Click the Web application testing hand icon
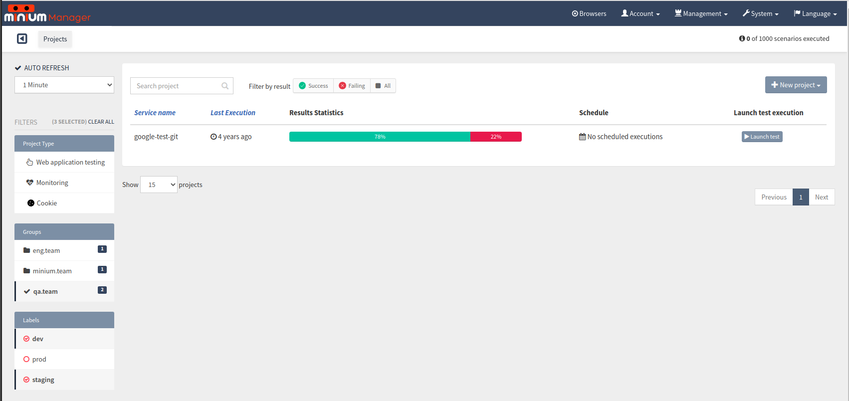Screen dimensions: 849x401 pos(30,162)
